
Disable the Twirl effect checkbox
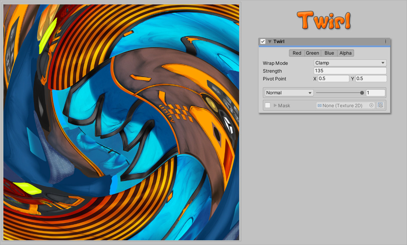point(263,41)
